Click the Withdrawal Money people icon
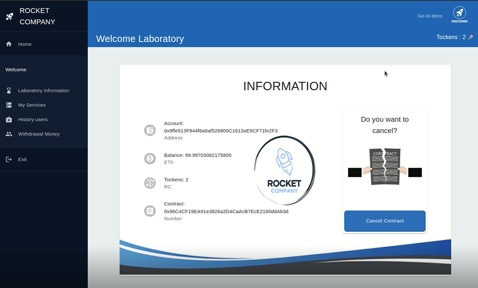478x288 pixels. click(x=9, y=134)
